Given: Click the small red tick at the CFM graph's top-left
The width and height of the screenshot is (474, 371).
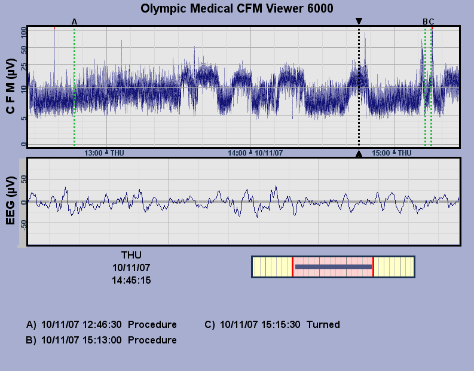Looking at the screenshot, I should 55,28.
